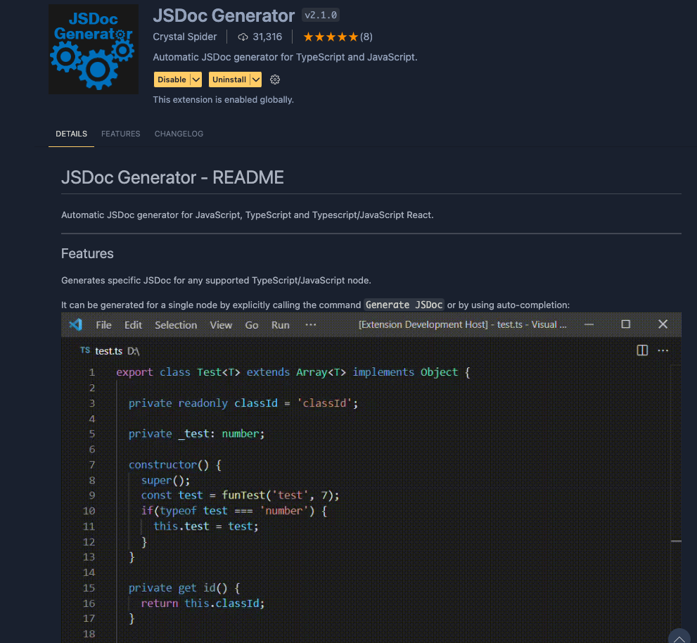697x643 pixels.
Task: Select the Details tab
Action: pos(71,134)
